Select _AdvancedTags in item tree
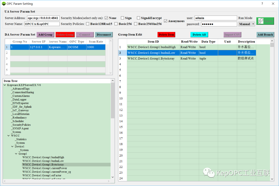The height and width of the screenshot is (186, 279). click(20, 89)
